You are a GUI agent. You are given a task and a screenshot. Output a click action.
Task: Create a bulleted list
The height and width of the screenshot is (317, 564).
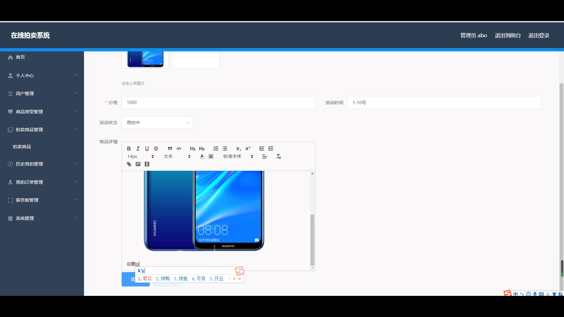coord(225,149)
